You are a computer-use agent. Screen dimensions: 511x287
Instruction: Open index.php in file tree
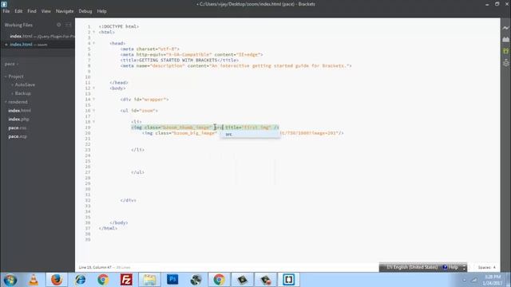tap(18, 119)
